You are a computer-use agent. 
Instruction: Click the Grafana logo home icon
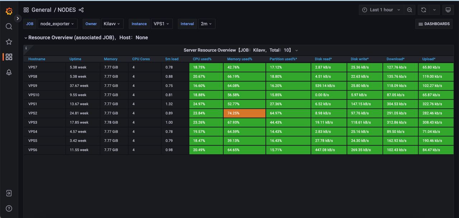click(x=9, y=11)
